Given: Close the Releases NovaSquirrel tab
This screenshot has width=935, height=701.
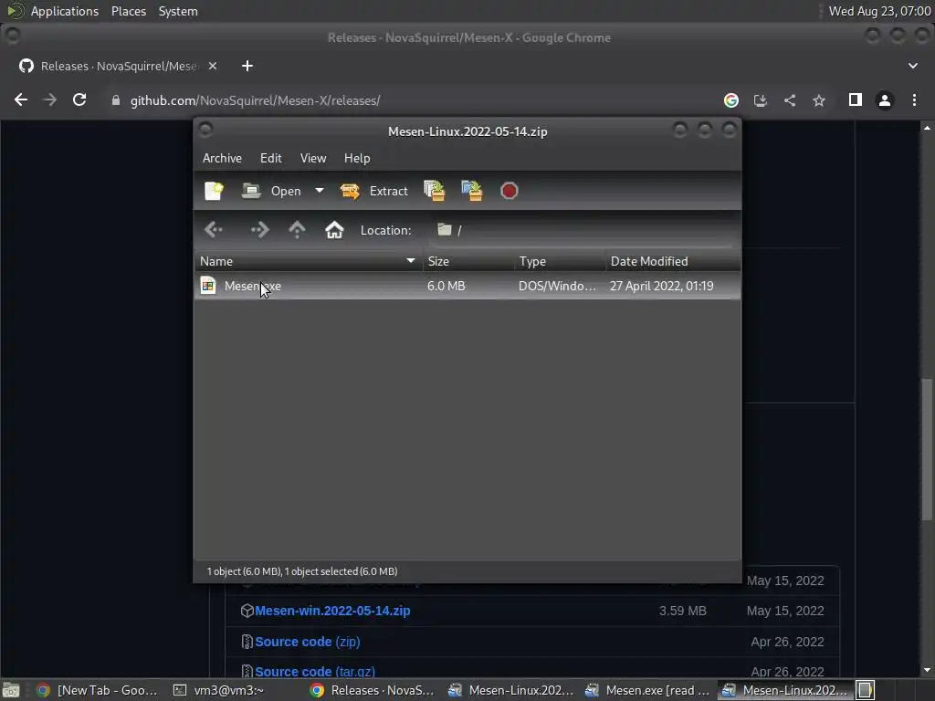Looking at the screenshot, I should [212, 66].
